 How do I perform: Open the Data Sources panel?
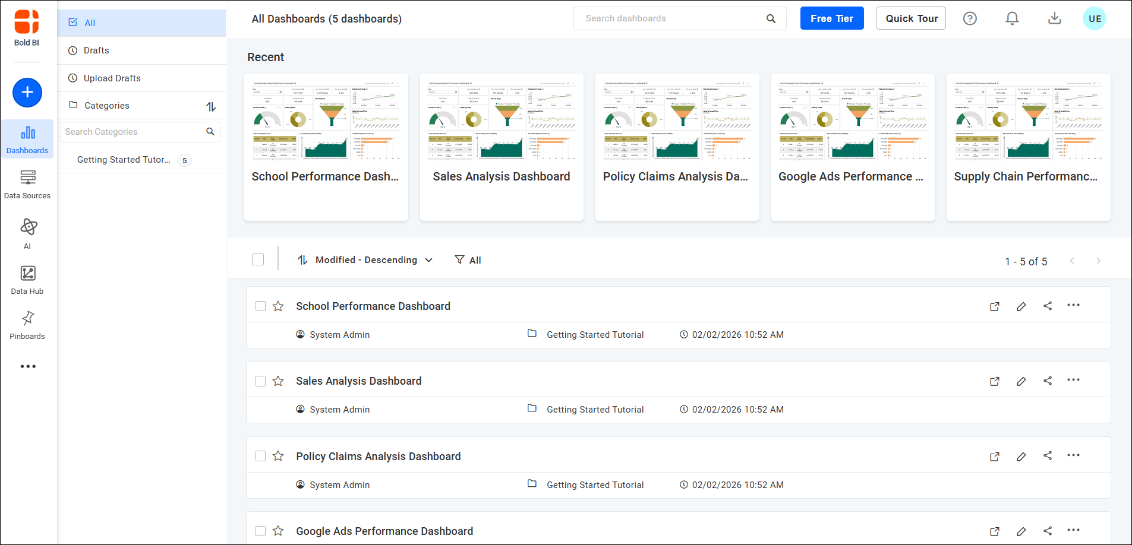coord(27,184)
